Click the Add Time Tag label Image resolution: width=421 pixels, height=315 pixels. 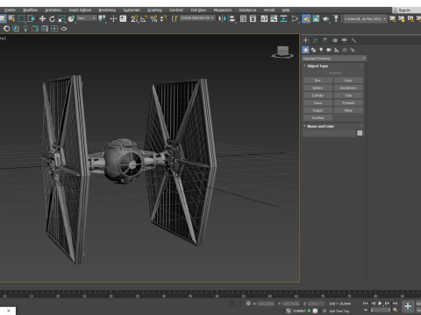tap(339, 311)
